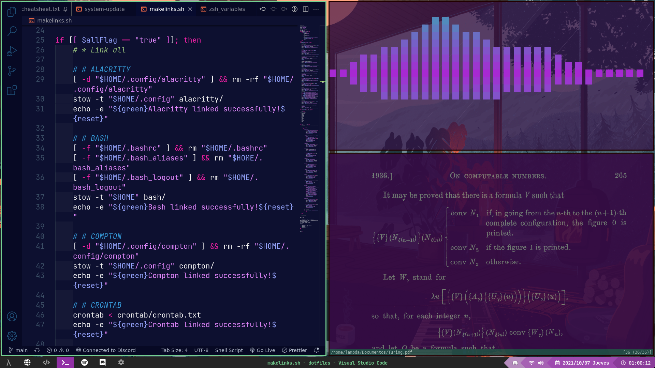The height and width of the screenshot is (368, 655).
Task: Switch to the system-update tab
Action: pyautogui.click(x=104, y=9)
